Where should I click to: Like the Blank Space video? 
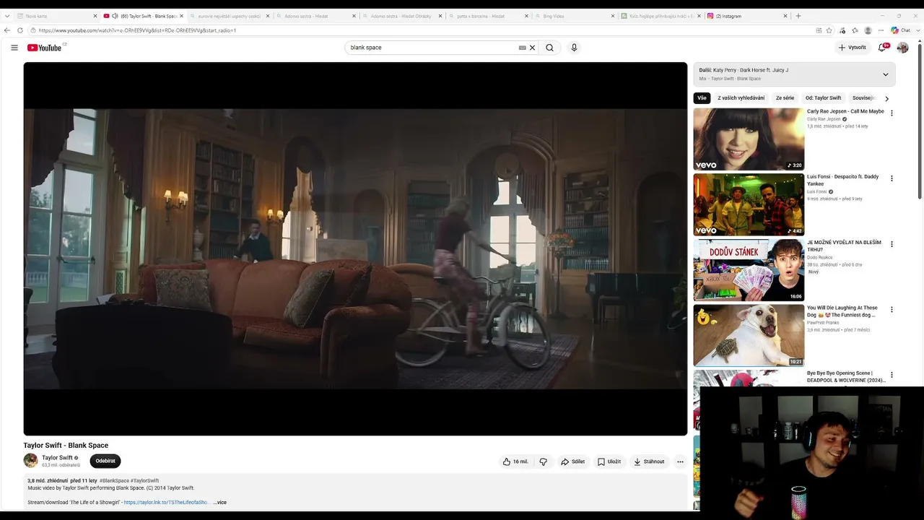[x=515, y=461]
